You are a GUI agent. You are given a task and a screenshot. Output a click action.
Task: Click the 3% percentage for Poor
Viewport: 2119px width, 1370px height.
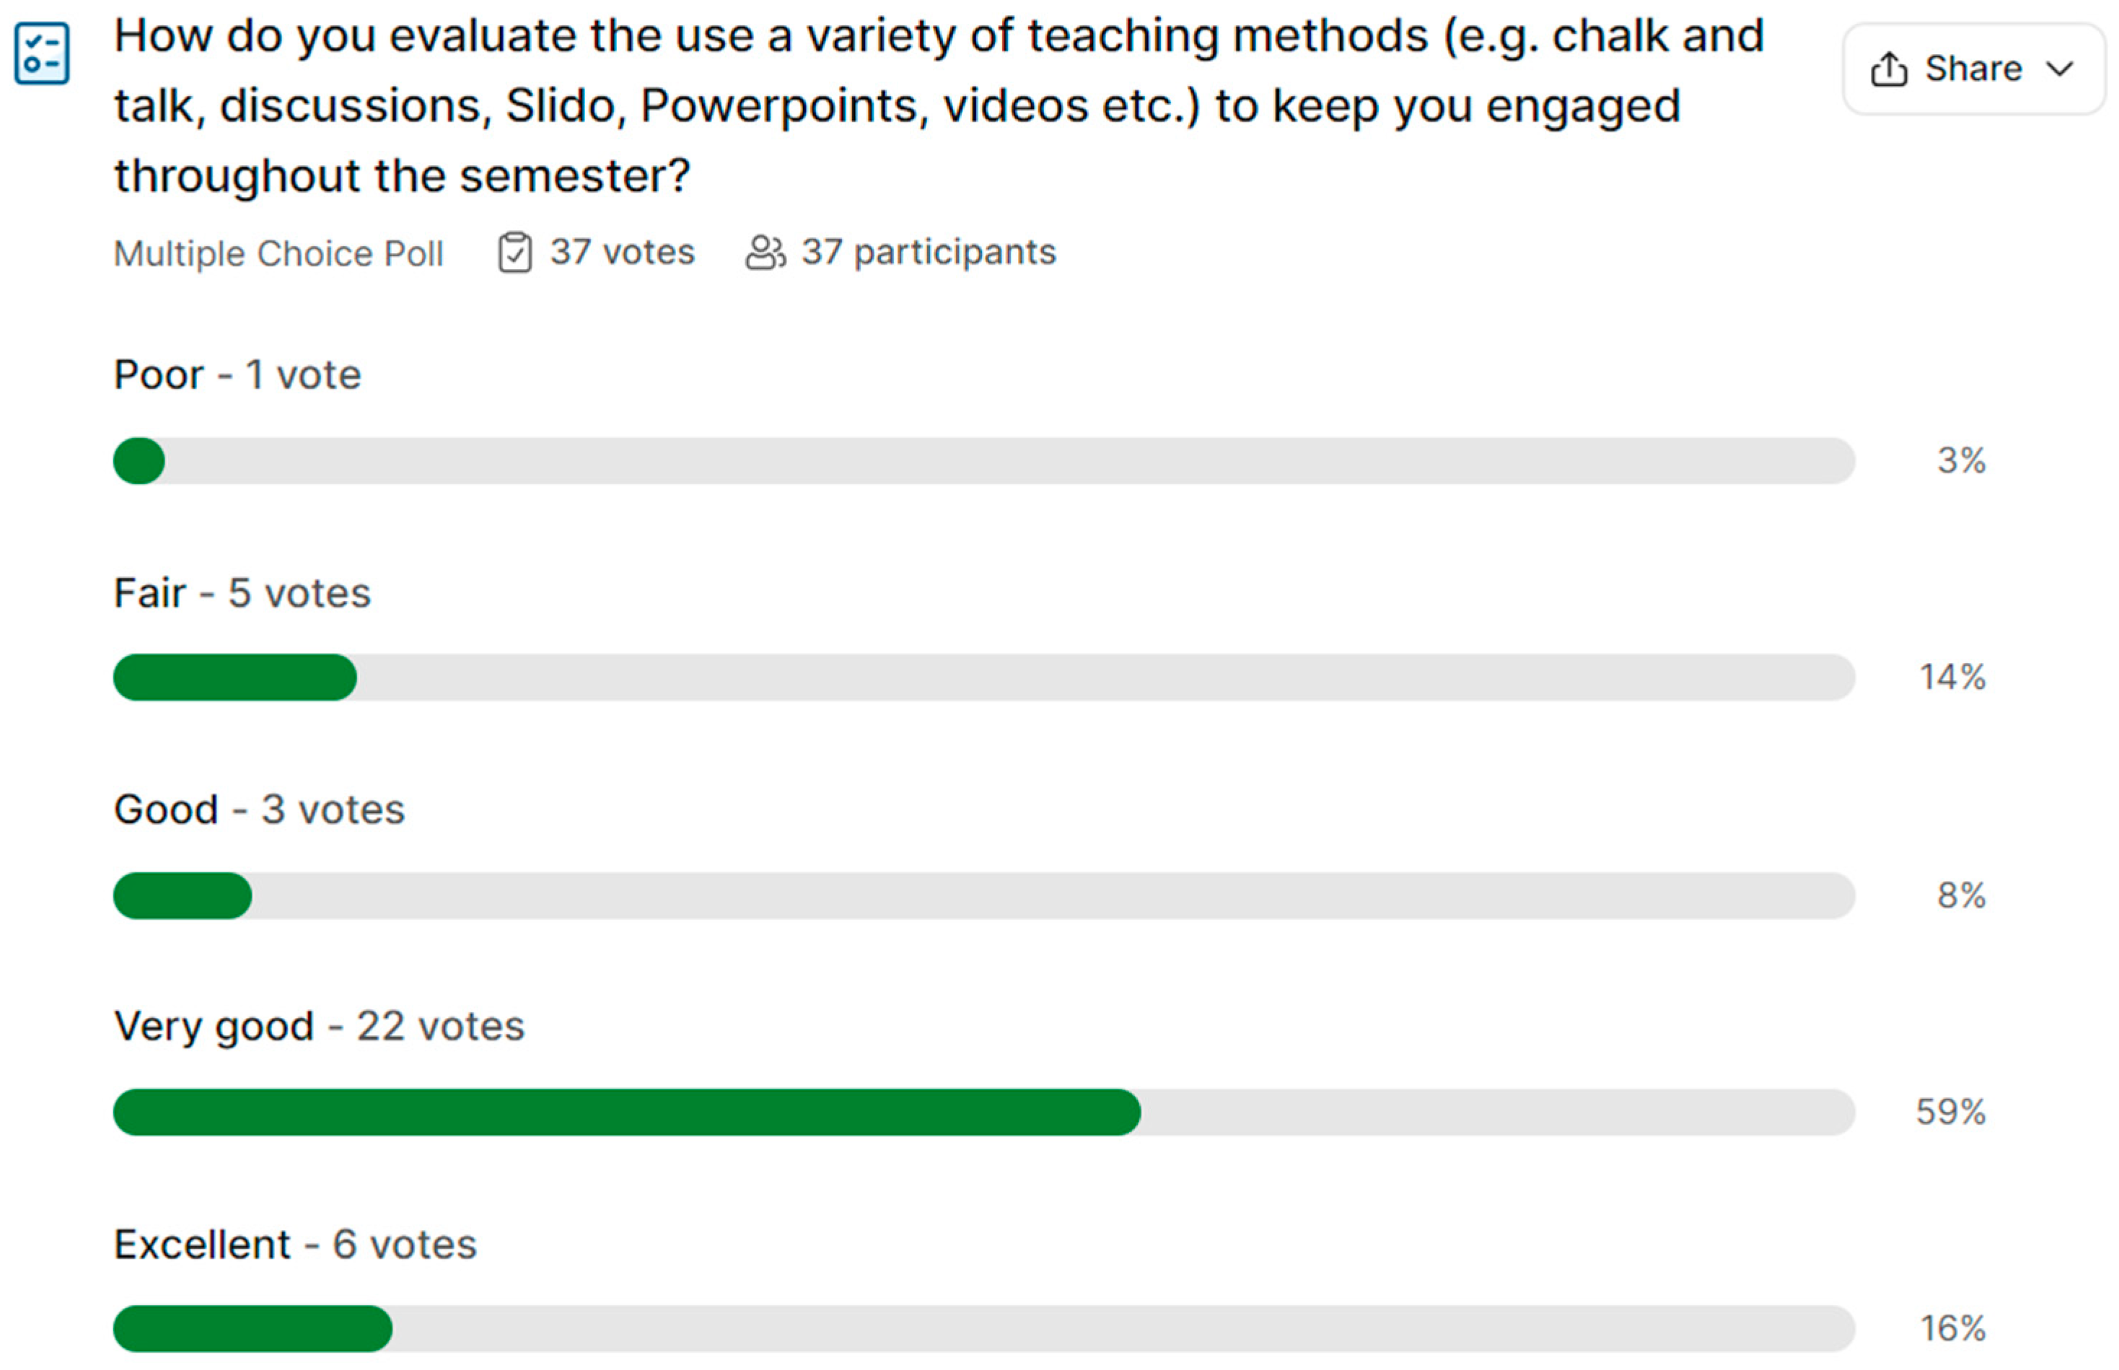(1961, 461)
